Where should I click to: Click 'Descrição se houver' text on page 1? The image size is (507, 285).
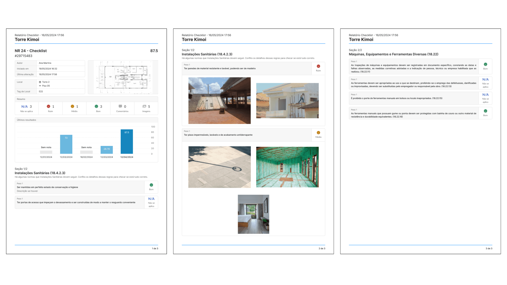[27, 191]
